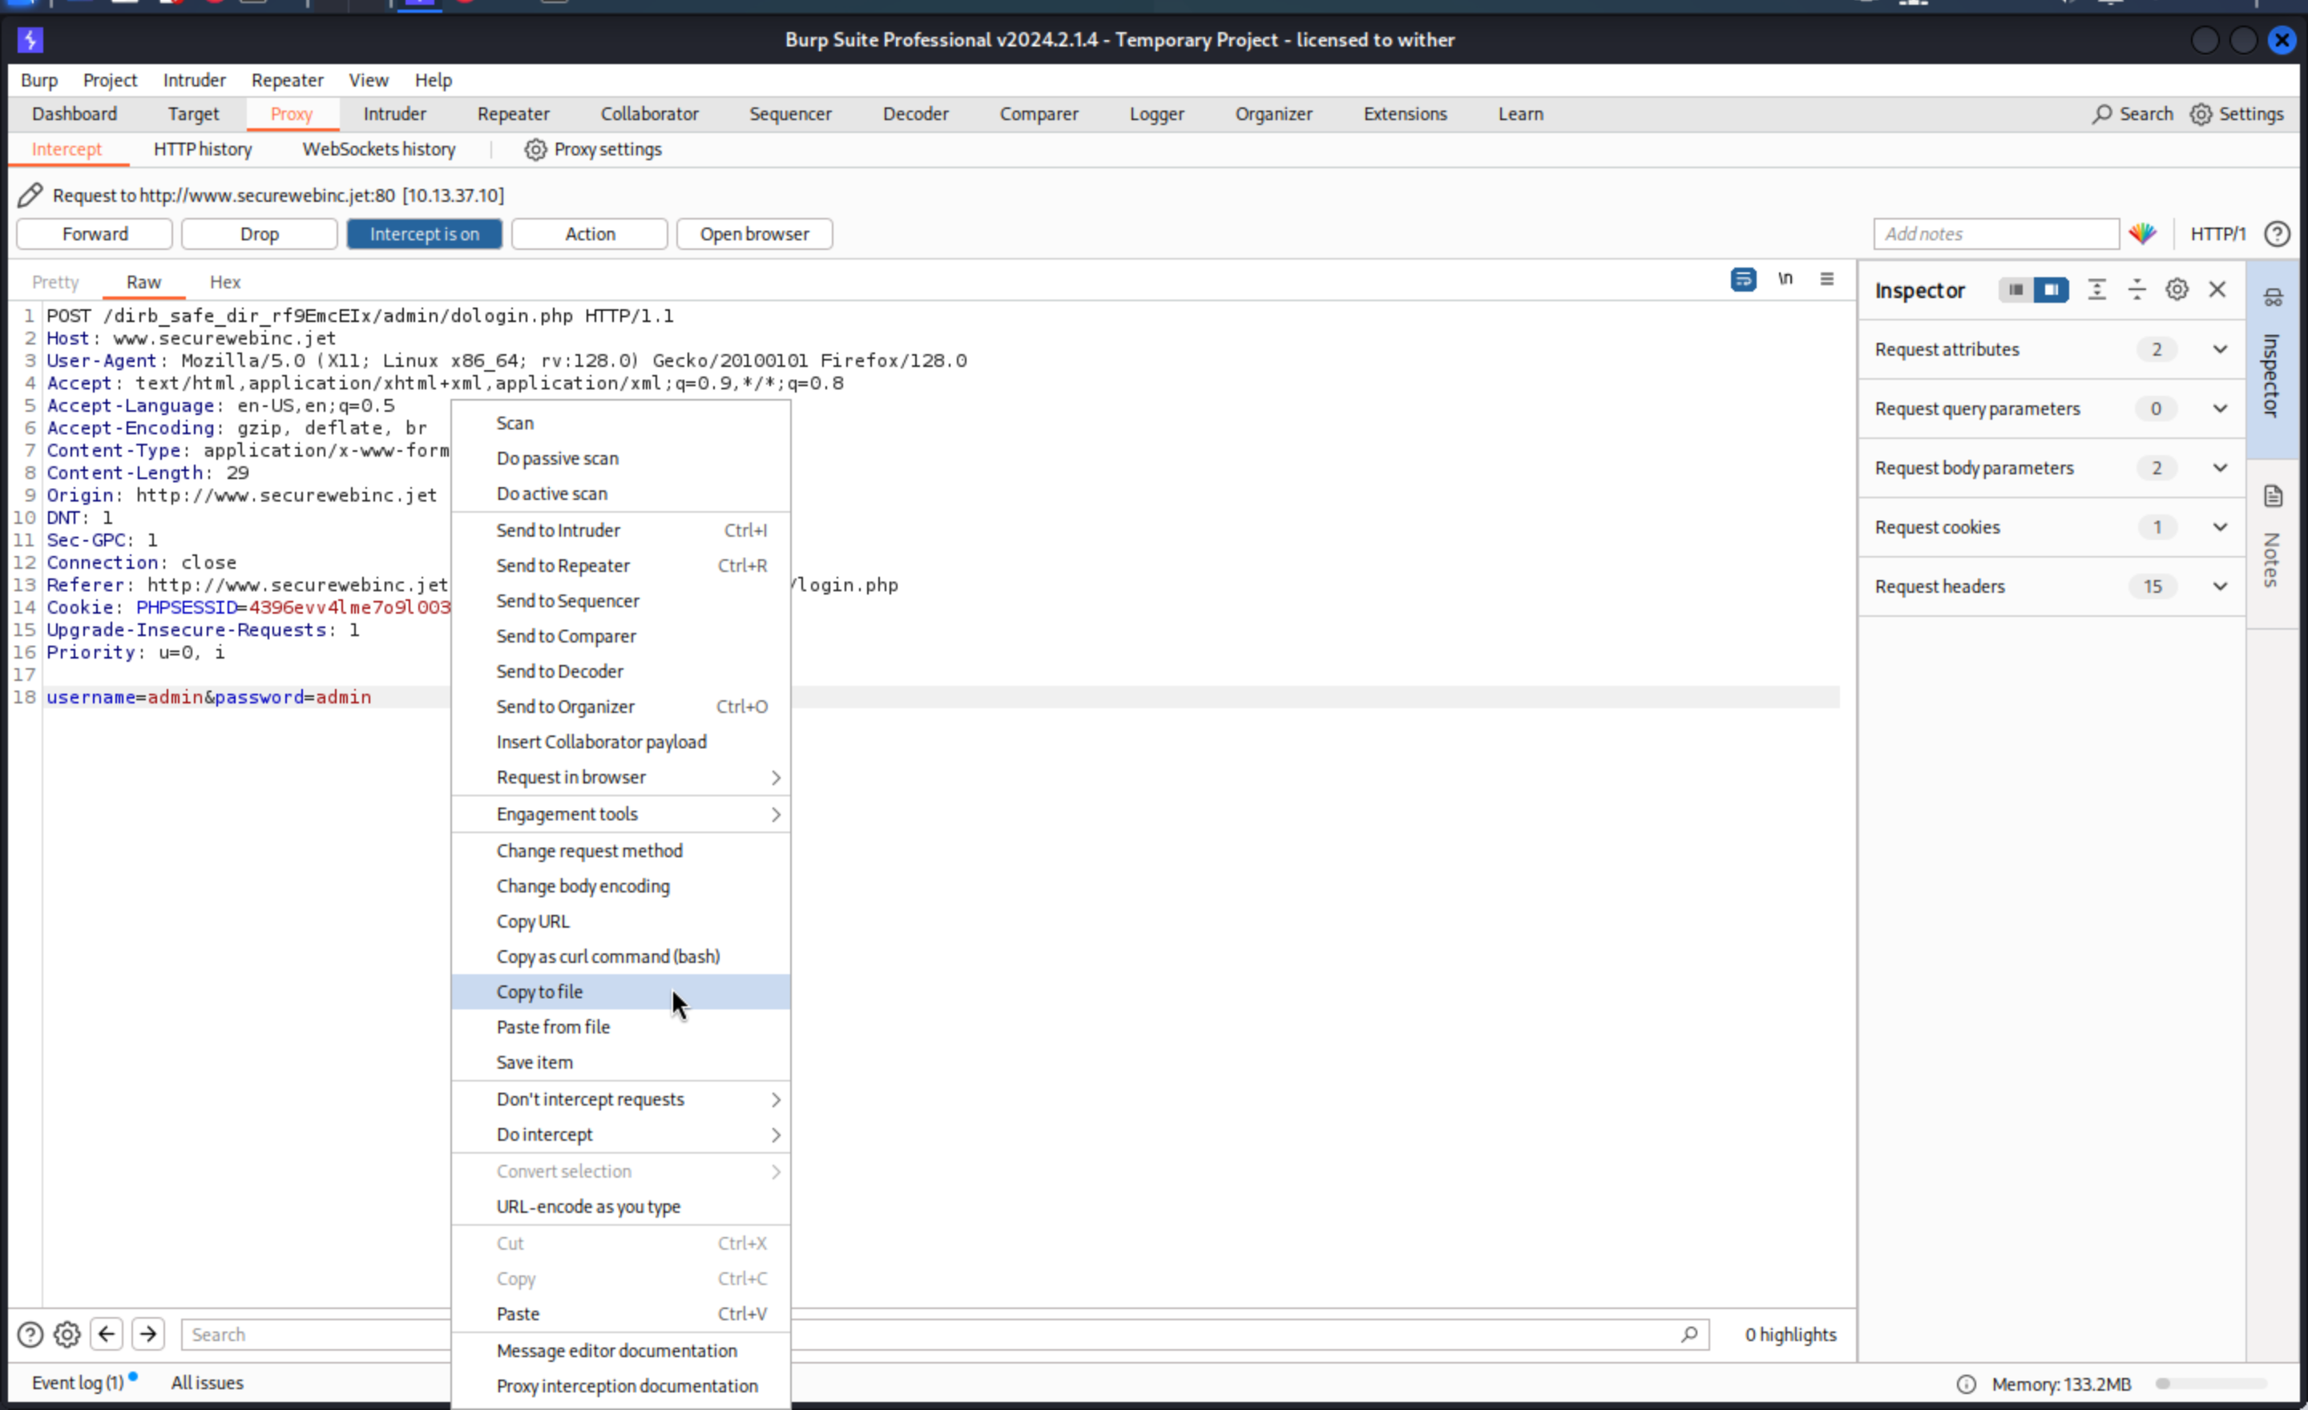Click the Burp Suite lightning logo icon
The width and height of the screenshot is (2308, 1410).
[x=30, y=39]
